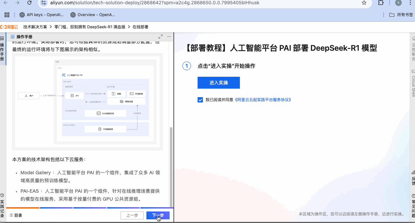
Task: Click the manual panel vertical scrollbar
Action: point(171,167)
